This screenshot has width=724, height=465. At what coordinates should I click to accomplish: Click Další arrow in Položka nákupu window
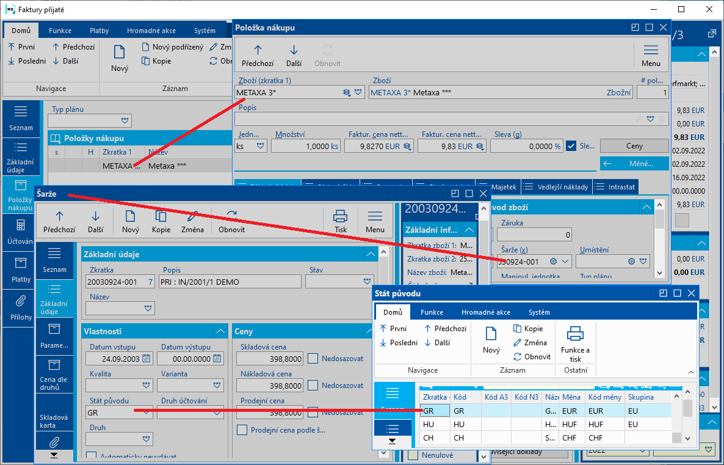coord(294,55)
